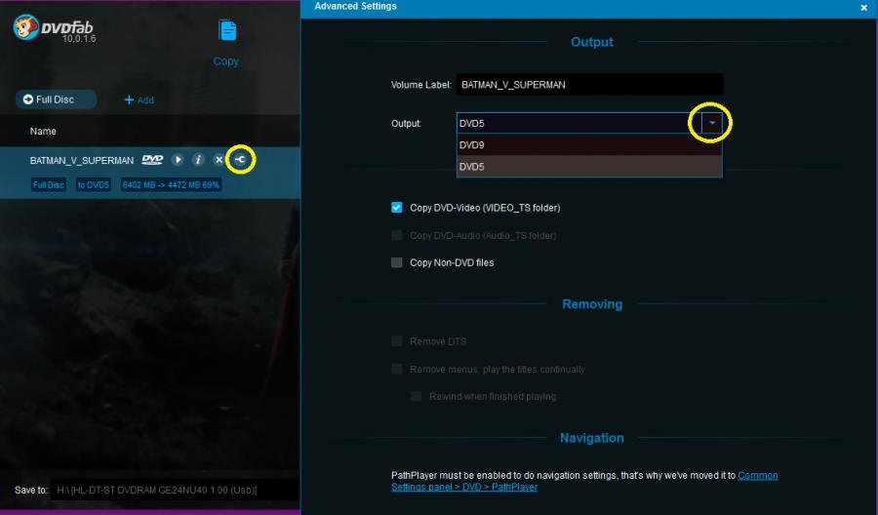This screenshot has width=878, height=515.
Task: Click the to DVD5 tag
Action: click(94, 184)
